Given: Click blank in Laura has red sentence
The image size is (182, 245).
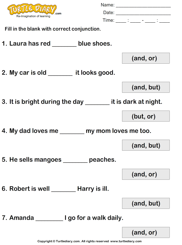Looking at the screenshot, I should tap(64, 46).
